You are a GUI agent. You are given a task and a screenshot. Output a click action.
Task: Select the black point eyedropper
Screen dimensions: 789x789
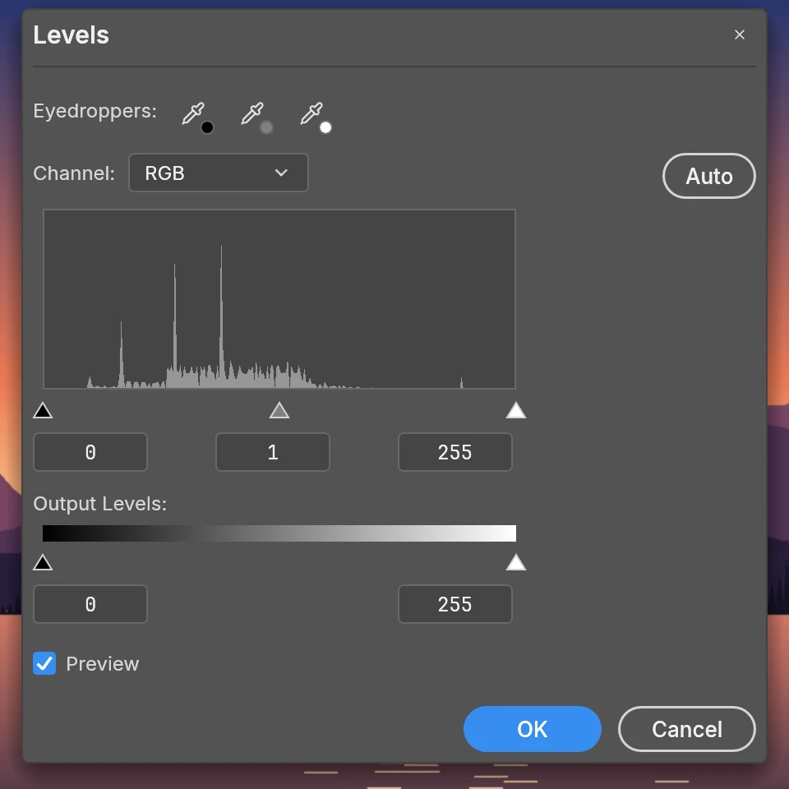[197, 118]
